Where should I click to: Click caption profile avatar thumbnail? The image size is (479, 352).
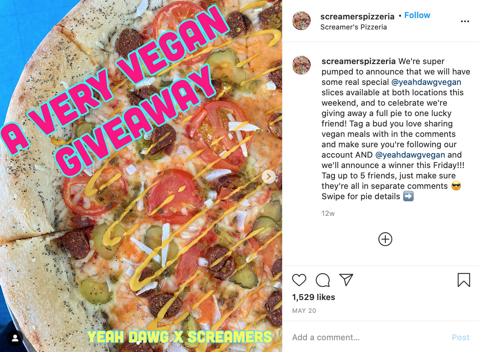tap(301, 65)
